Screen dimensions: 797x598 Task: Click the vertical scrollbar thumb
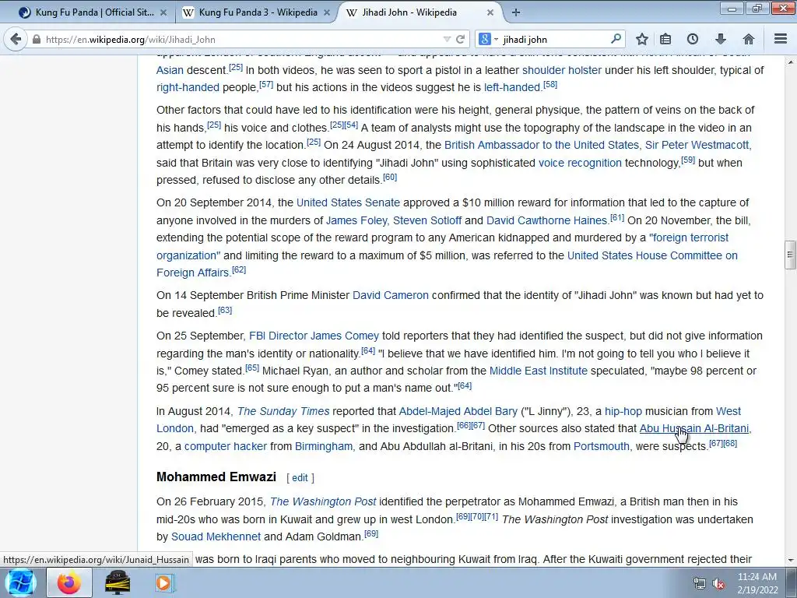coord(790,255)
